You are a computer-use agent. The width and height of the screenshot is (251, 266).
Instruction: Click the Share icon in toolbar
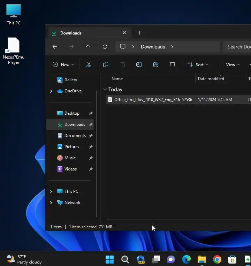pyautogui.click(x=156, y=64)
